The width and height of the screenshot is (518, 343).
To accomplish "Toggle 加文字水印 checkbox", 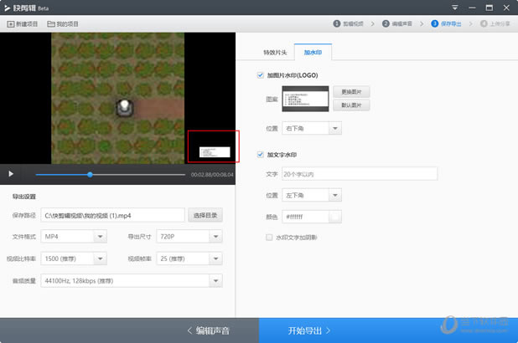I will point(261,154).
